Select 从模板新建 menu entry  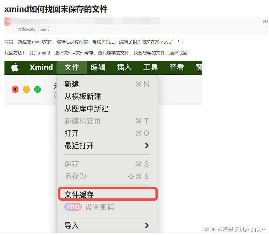(x=107, y=96)
